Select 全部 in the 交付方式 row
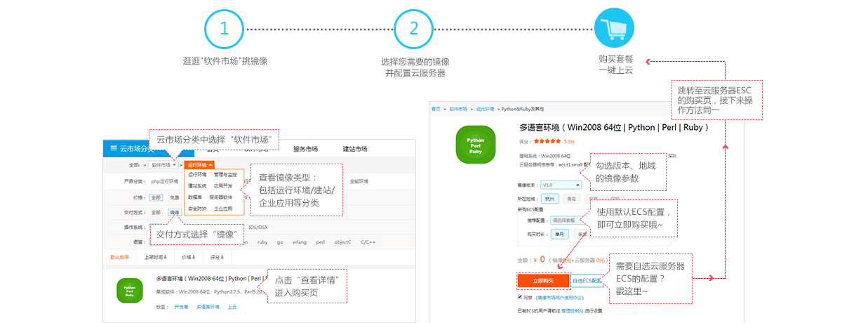 [156, 212]
